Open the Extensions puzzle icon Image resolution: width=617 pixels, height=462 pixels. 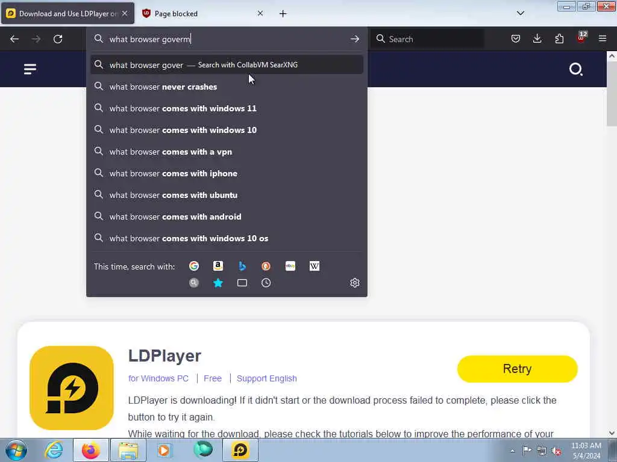tap(559, 38)
